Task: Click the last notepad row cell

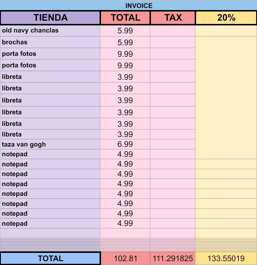Action: click(x=50, y=223)
